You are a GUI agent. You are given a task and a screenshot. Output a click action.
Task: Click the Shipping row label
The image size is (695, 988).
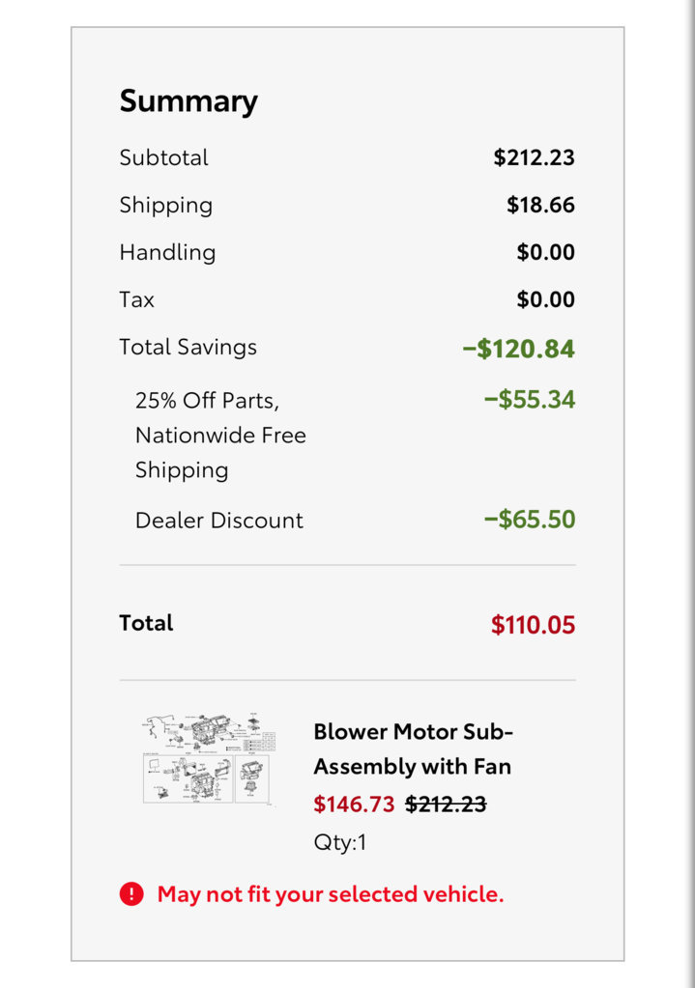[166, 206]
